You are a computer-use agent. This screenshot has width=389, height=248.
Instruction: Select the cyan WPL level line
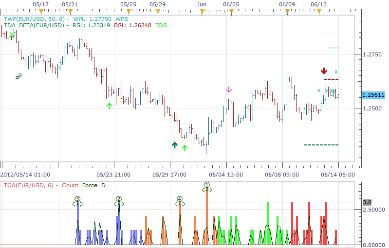tap(333, 48)
